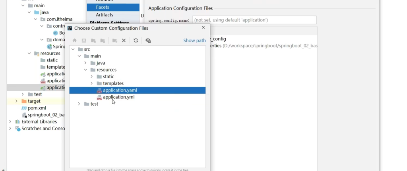The height and width of the screenshot is (171, 407).
Task: Open the Artifacts settings section
Action: [x=105, y=15]
